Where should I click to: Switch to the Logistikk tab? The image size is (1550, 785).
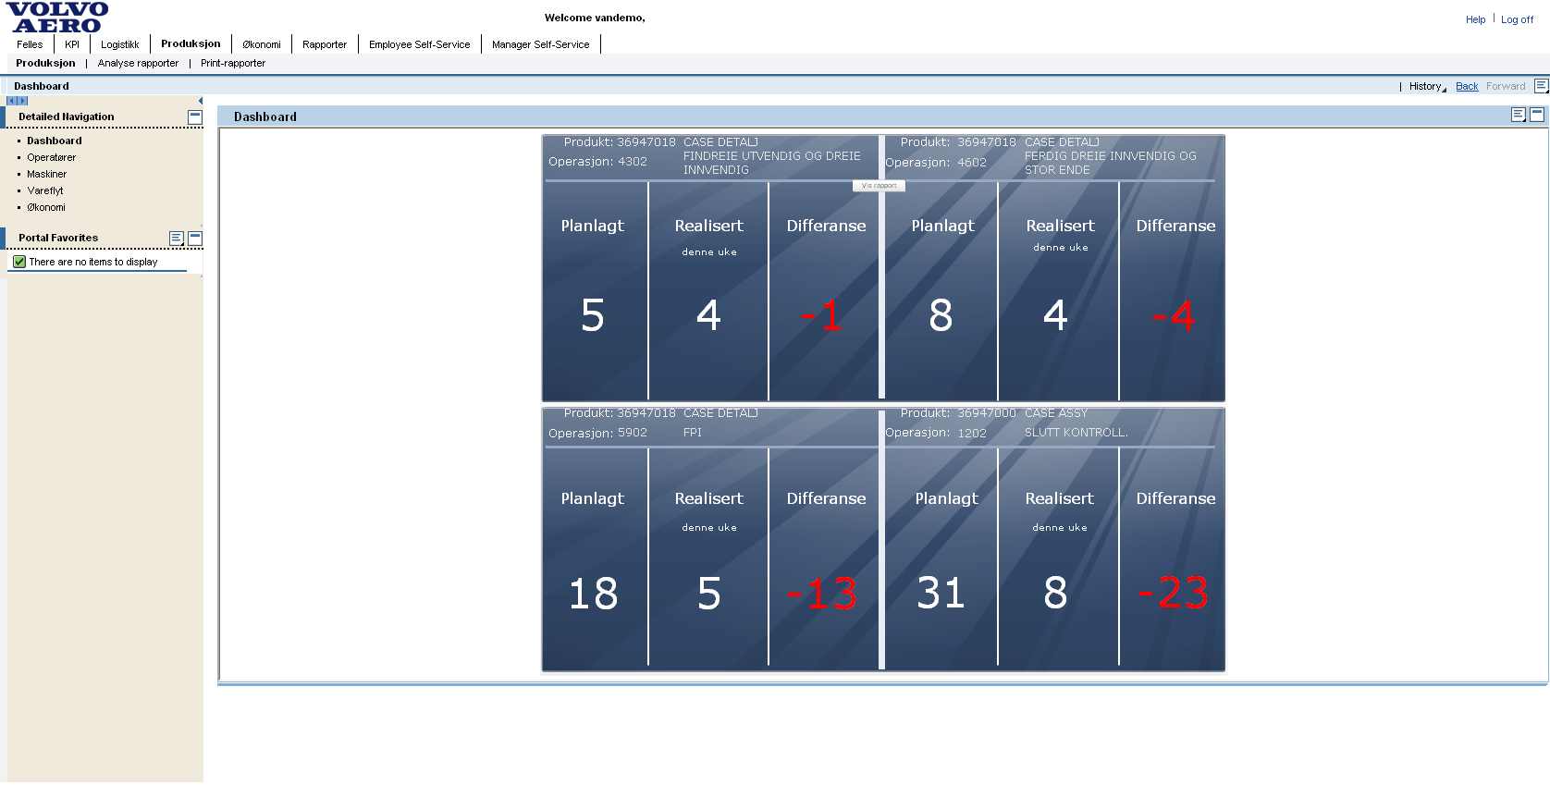pos(120,44)
